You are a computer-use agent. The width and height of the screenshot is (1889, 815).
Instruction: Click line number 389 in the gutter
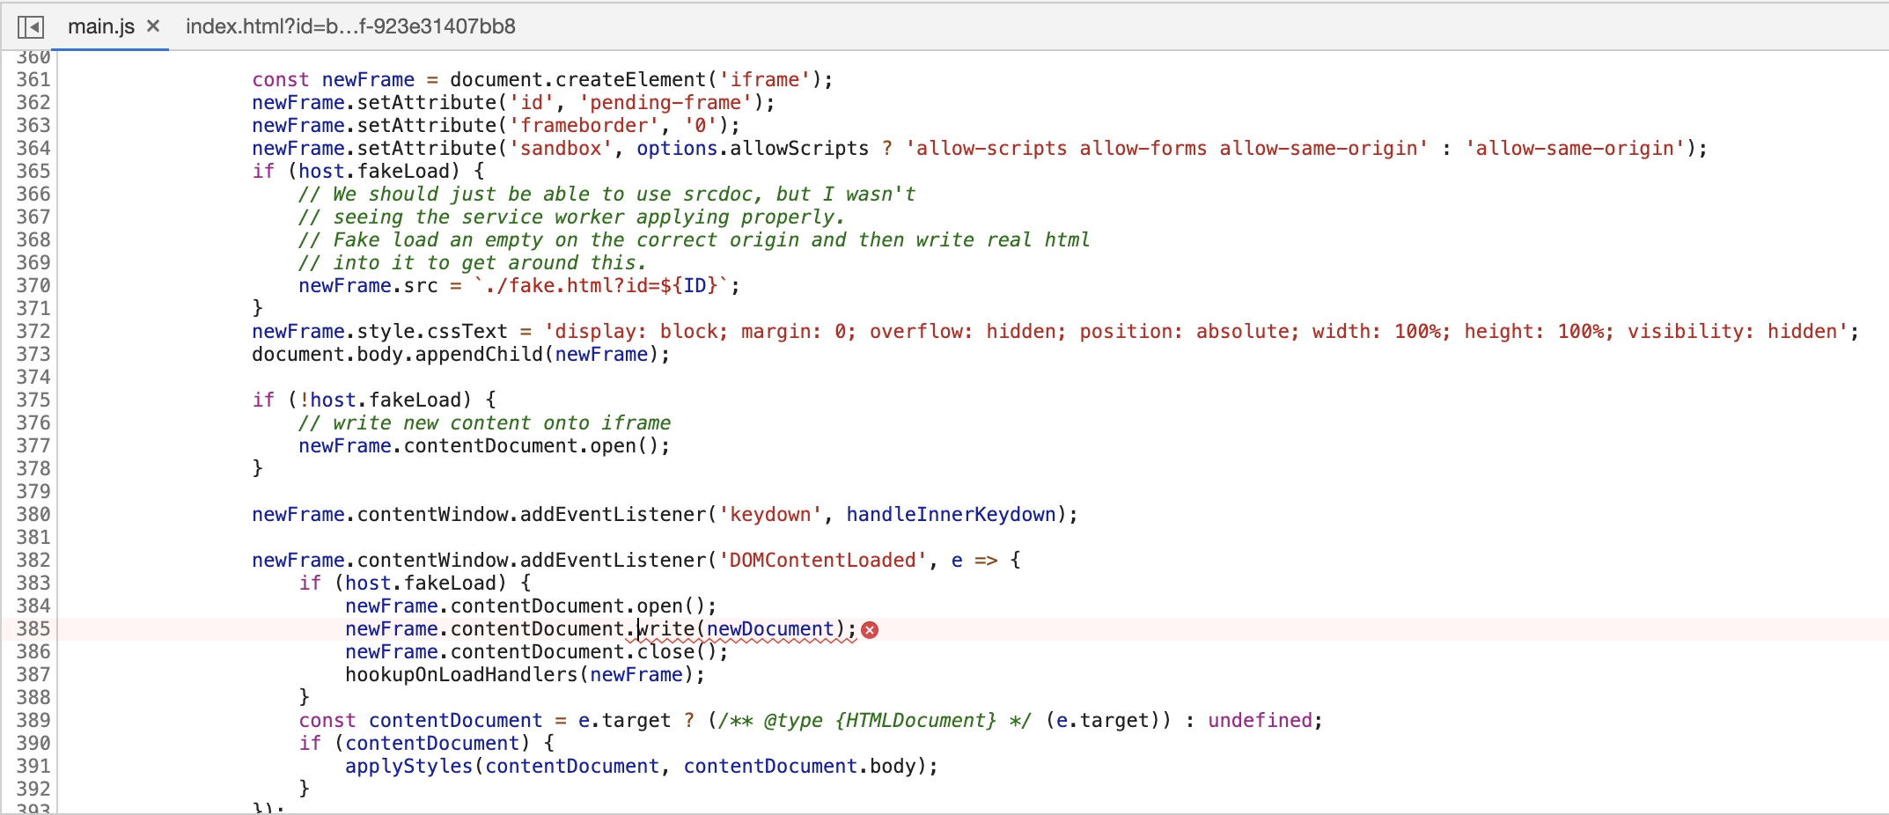[x=33, y=720]
